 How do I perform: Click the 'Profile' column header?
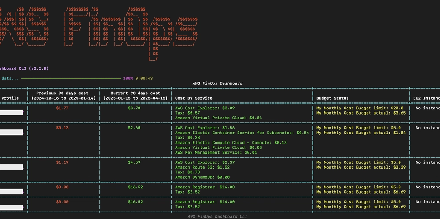pos(10,98)
